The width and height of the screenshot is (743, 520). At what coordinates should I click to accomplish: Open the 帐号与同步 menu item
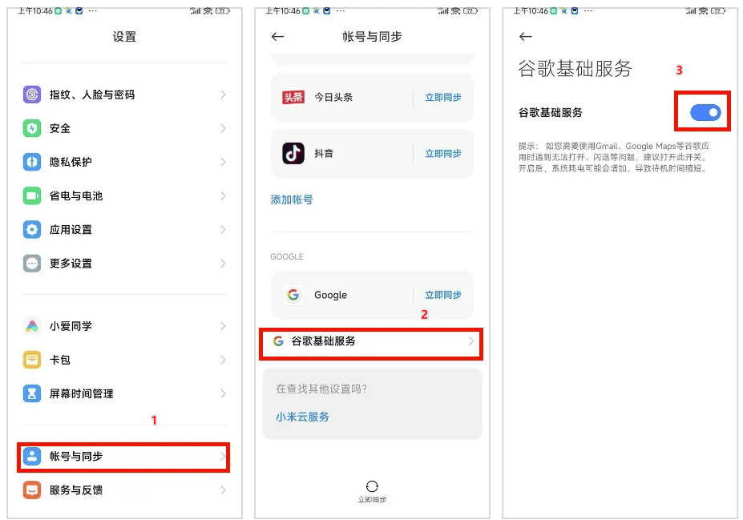pyautogui.click(x=124, y=457)
